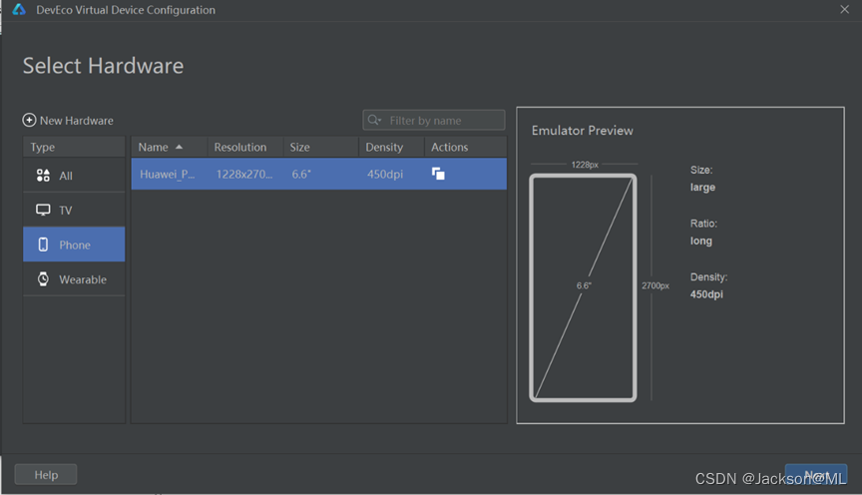Click the New Hardware link text
This screenshot has width=862, height=495.
pyautogui.click(x=77, y=121)
